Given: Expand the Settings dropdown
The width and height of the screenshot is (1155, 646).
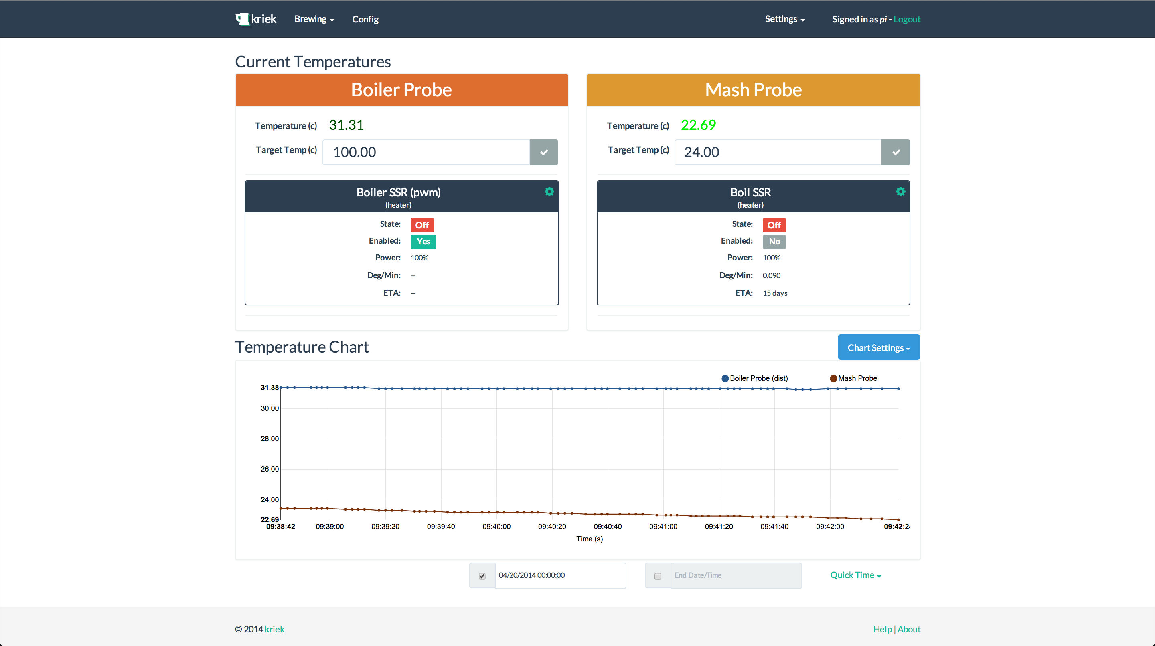Looking at the screenshot, I should pos(785,19).
